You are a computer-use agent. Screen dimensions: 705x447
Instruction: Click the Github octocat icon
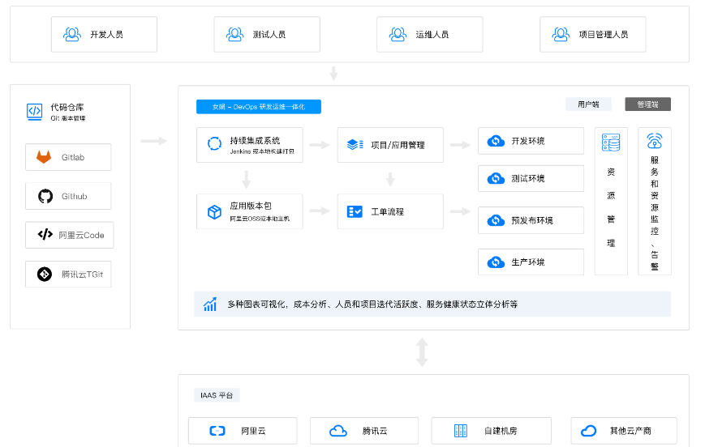(45, 196)
